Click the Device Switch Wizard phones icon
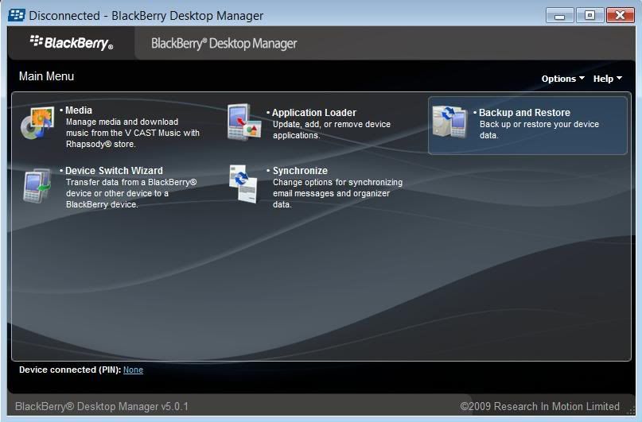 click(37, 185)
